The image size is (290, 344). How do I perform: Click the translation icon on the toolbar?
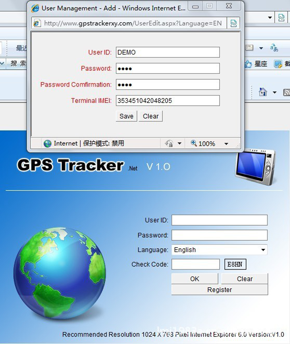coord(275,48)
